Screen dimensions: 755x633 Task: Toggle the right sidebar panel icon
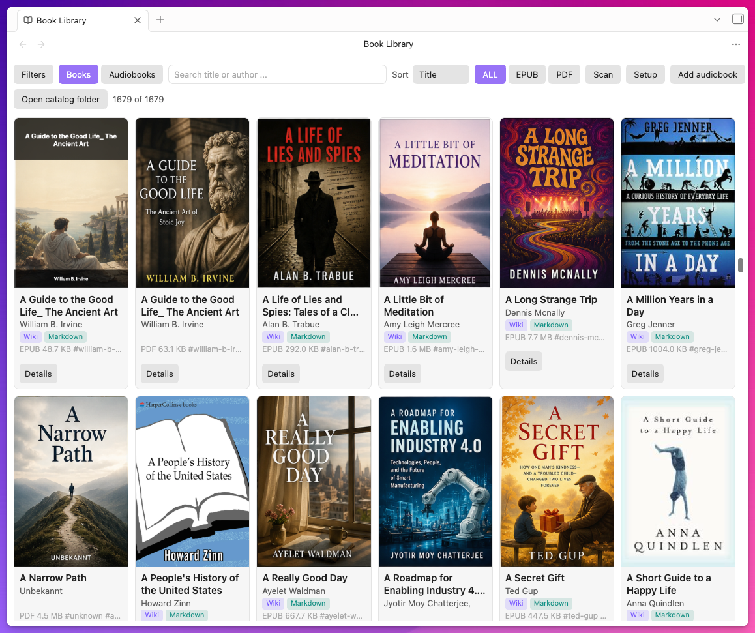(x=737, y=20)
